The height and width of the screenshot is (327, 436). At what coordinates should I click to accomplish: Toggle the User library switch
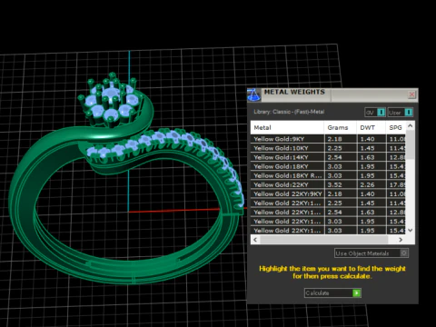(x=401, y=113)
